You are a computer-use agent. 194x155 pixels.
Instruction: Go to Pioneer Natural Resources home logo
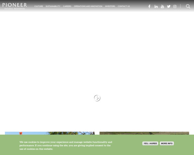tap(15, 6)
